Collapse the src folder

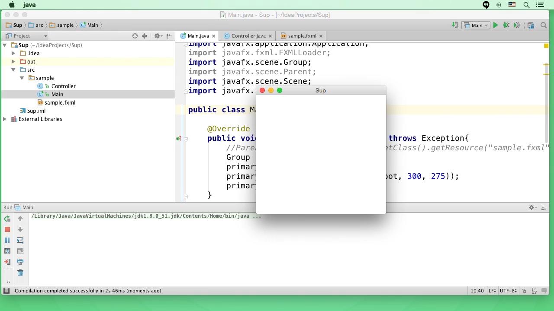(13, 70)
